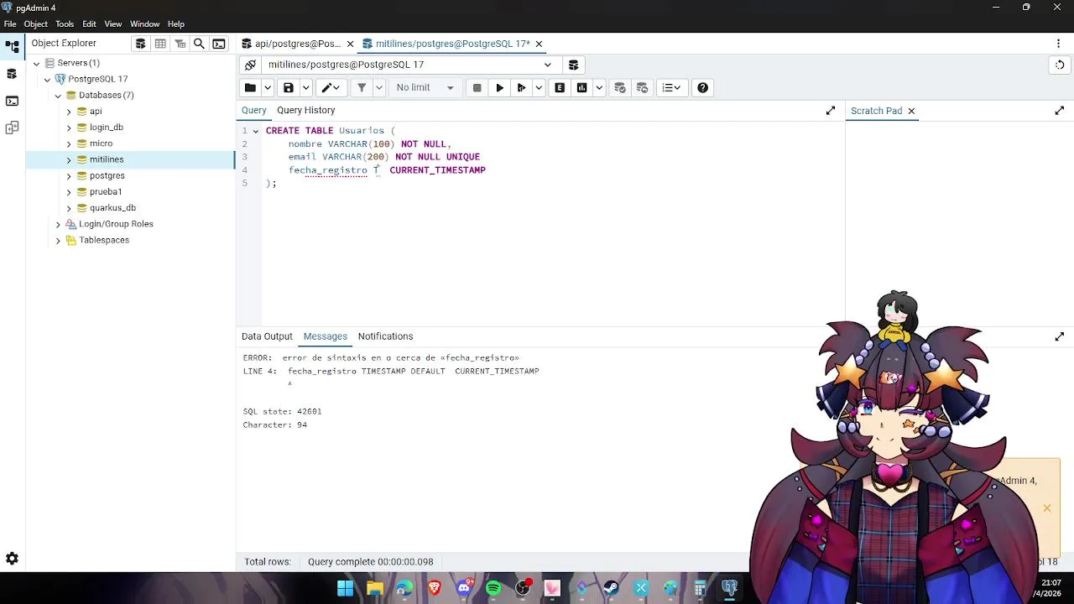This screenshot has width=1074, height=604.
Task: Open Windows Start menu
Action: coord(345,588)
